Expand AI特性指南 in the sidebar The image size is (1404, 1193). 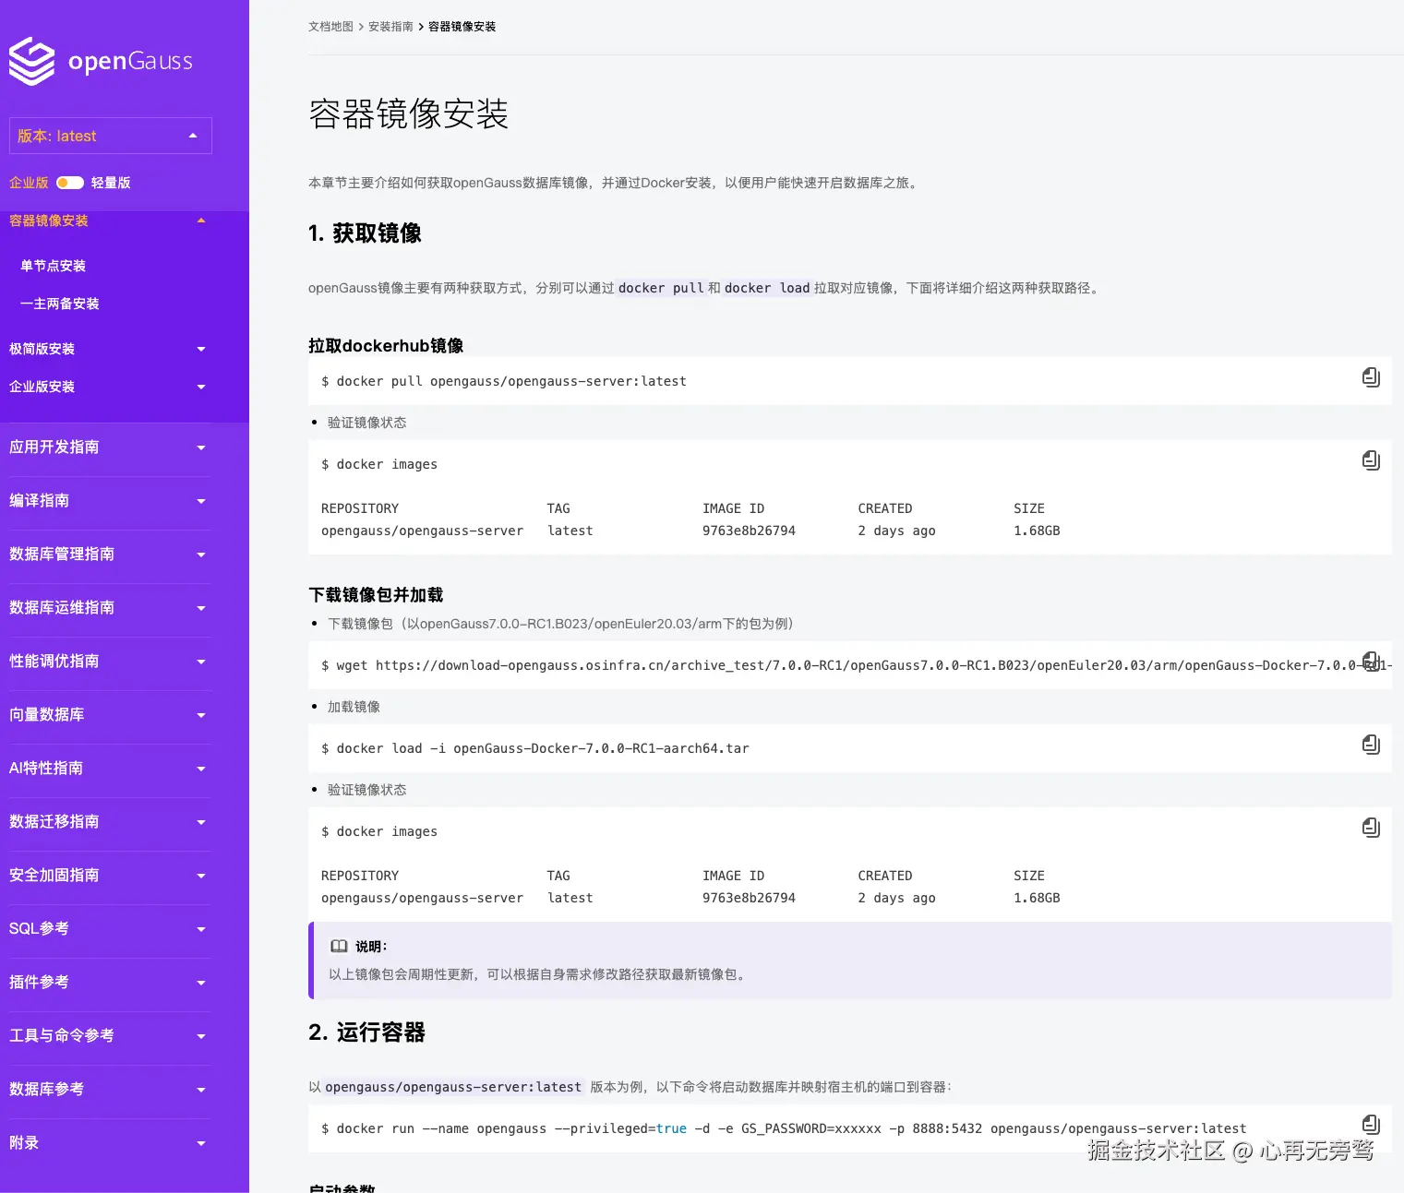(x=201, y=769)
